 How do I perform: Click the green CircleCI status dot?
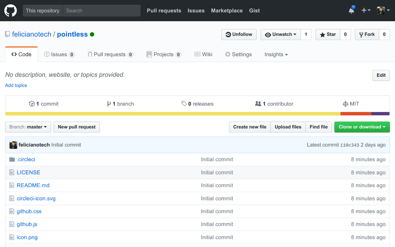coord(92,34)
